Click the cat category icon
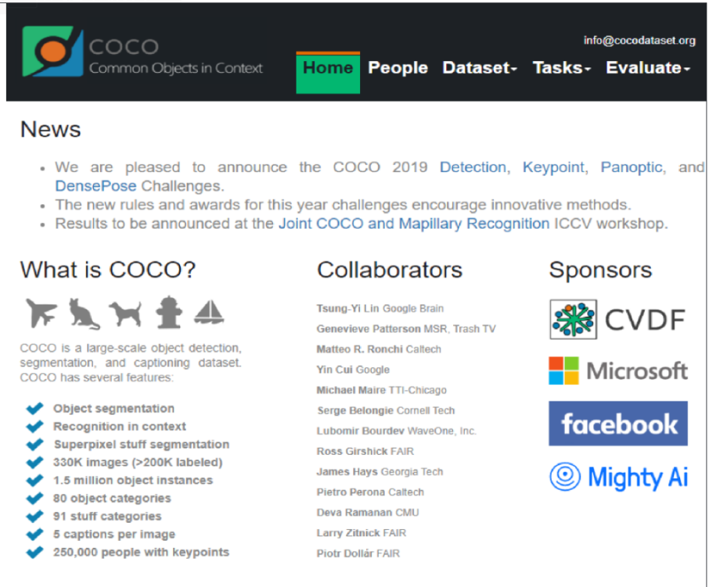709x587 pixels. [x=84, y=313]
